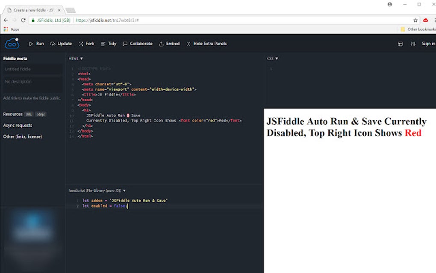The width and height of the screenshot is (436, 273).
Task: Reload the browser page
Action: pyautogui.click(x=23, y=20)
